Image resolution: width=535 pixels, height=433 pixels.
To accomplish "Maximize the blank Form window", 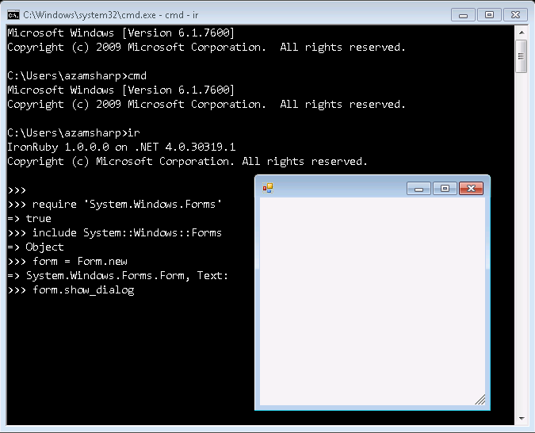I will point(445,189).
